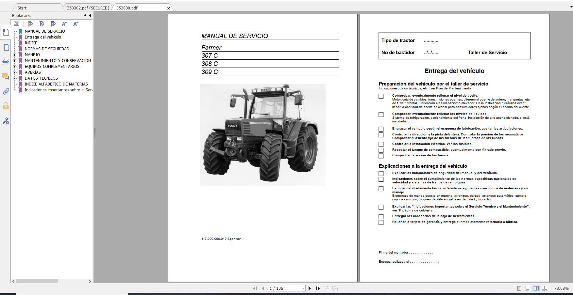The width and height of the screenshot is (573, 295).
Task: Switch to single page view
Action: (519, 288)
